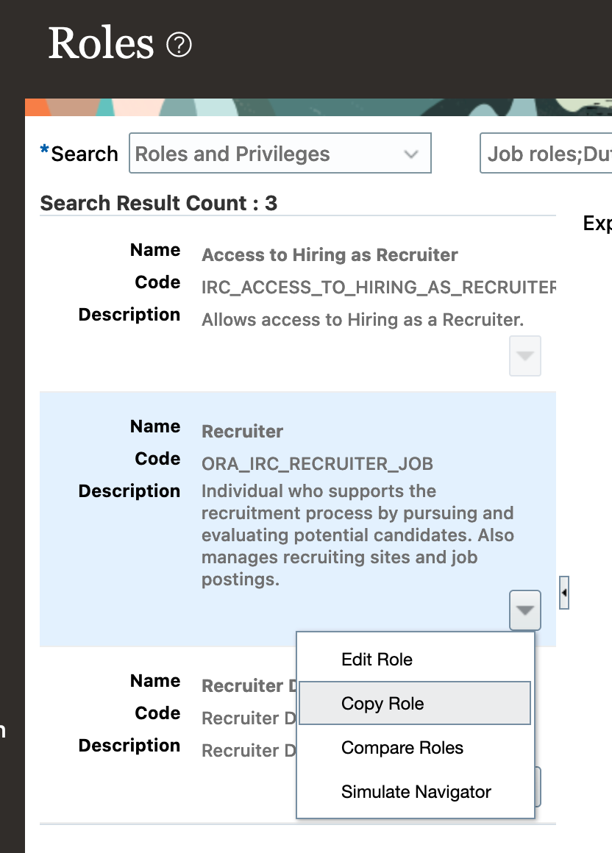This screenshot has width=612, height=853.
Task: Click the IRC_ACCESS_TO_HIRING_AS_RECRUITER code
Action: coord(379,288)
